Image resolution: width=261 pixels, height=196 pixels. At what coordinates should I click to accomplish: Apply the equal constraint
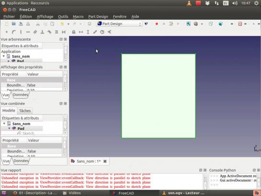click(57, 32)
